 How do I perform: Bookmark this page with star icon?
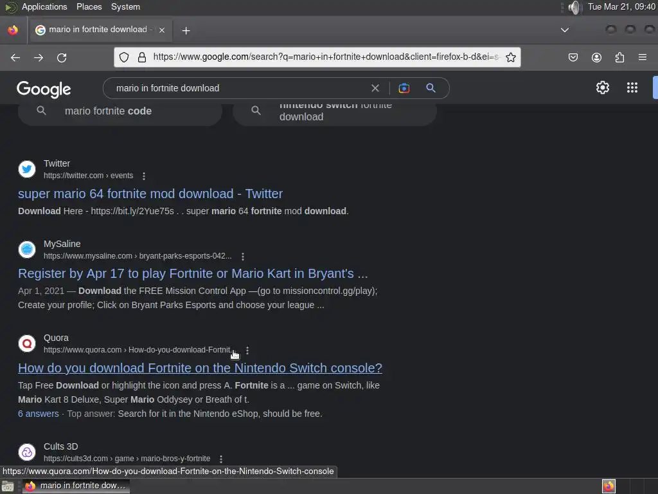[x=511, y=57]
